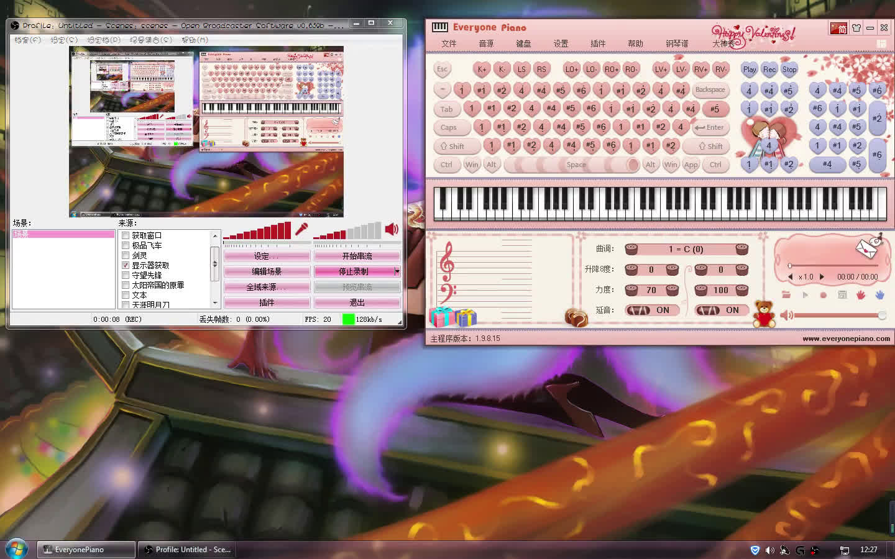Mute desktop audio via OBS speaker icon
895x559 pixels.
[392, 229]
